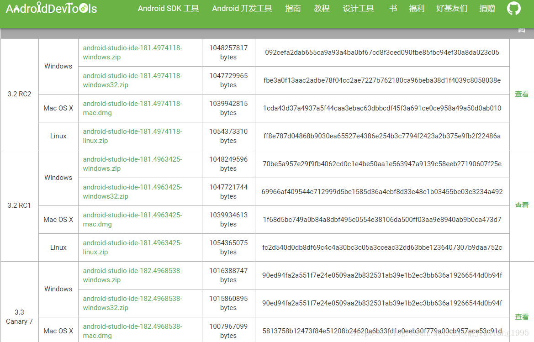This screenshot has width=534, height=342.
Task: Click 查看 link for 3.3 Canary 7
Action: coord(522,316)
